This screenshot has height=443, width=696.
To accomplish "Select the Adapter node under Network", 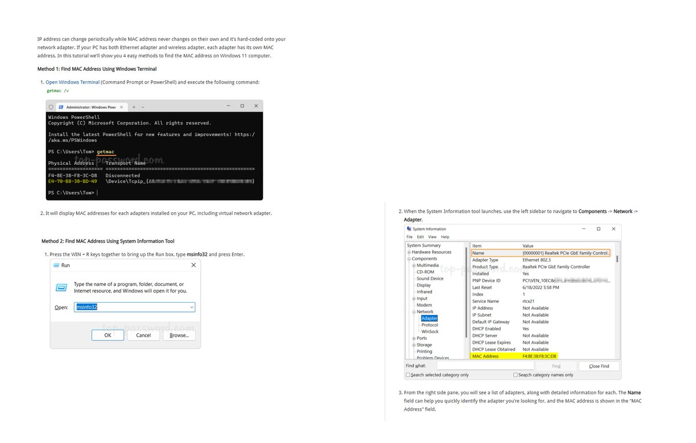I will click(429, 318).
